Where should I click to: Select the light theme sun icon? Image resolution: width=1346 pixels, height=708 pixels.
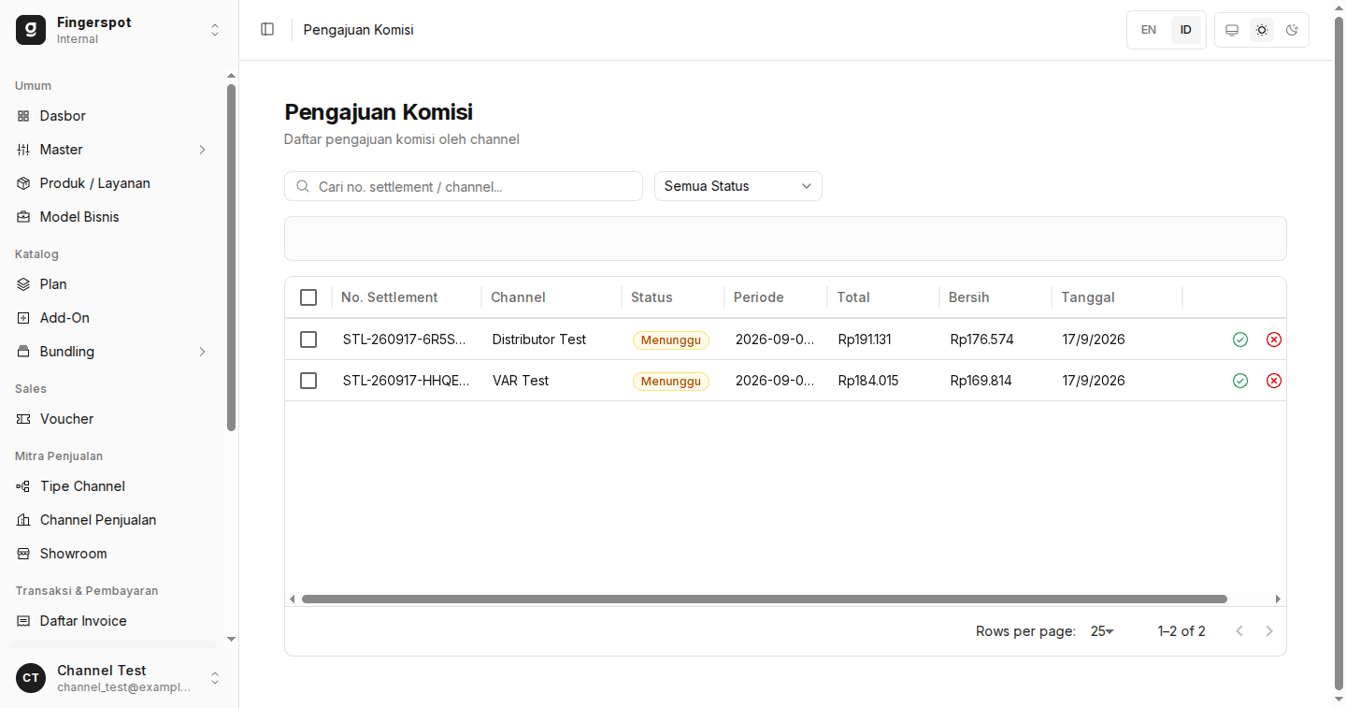1262,30
